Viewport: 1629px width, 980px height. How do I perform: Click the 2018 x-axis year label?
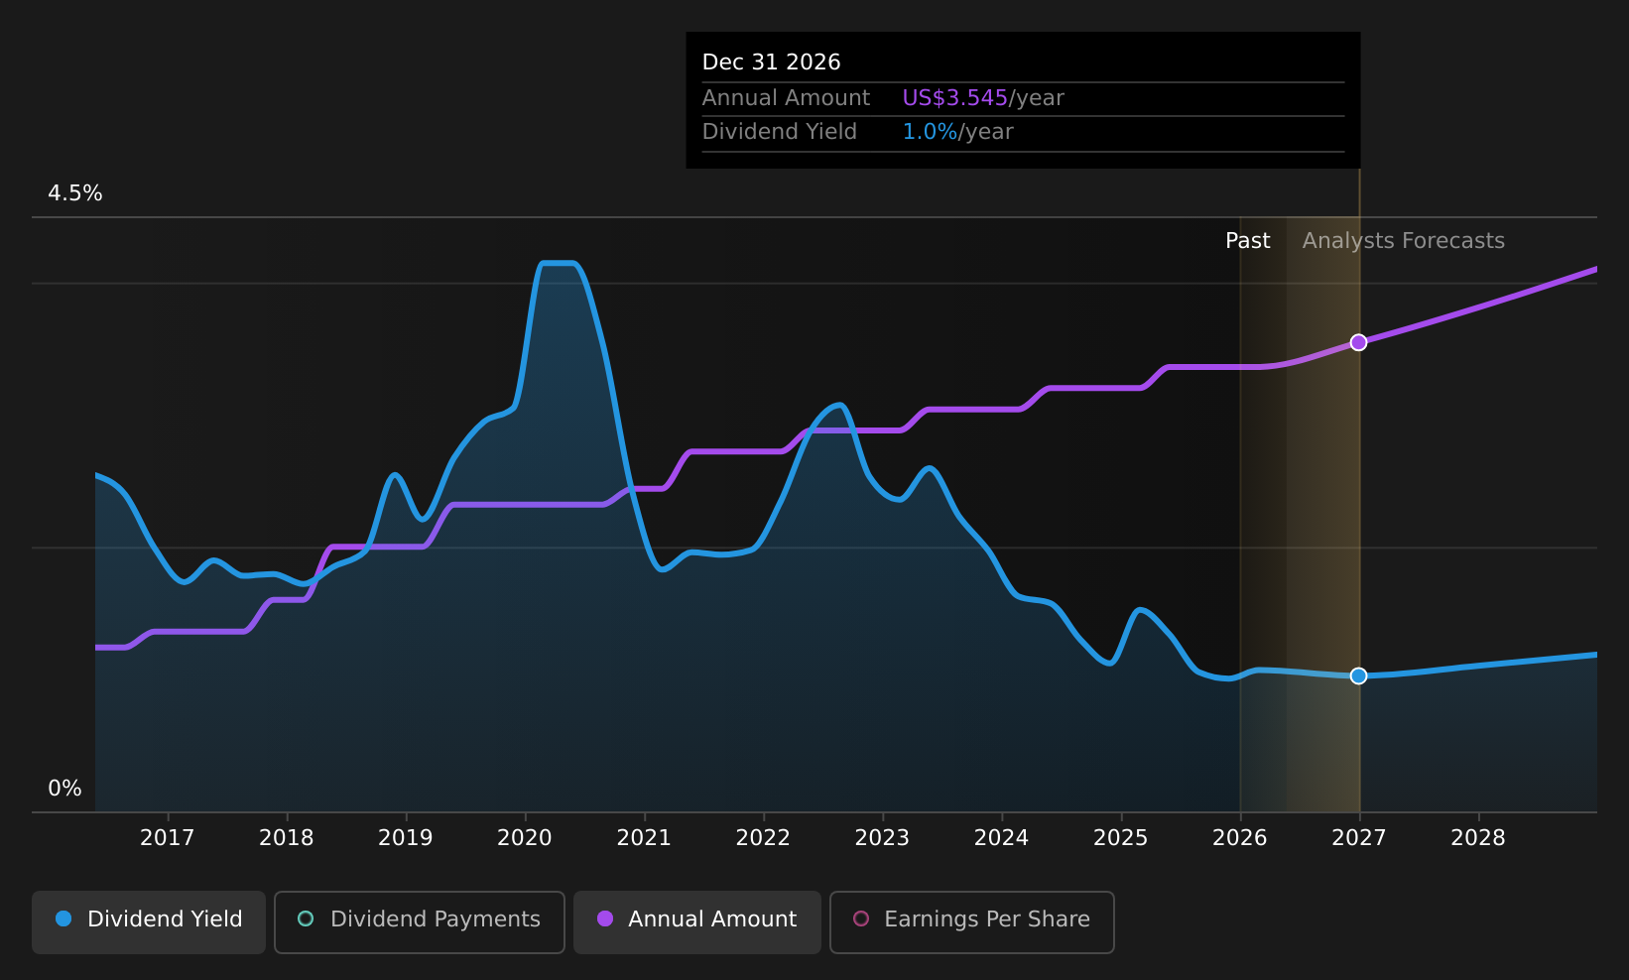tap(287, 838)
